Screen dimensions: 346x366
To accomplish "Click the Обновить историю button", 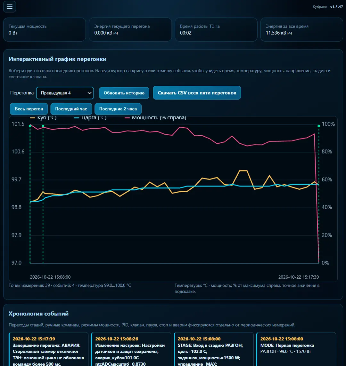I will pyautogui.click(x=124, y=93).
